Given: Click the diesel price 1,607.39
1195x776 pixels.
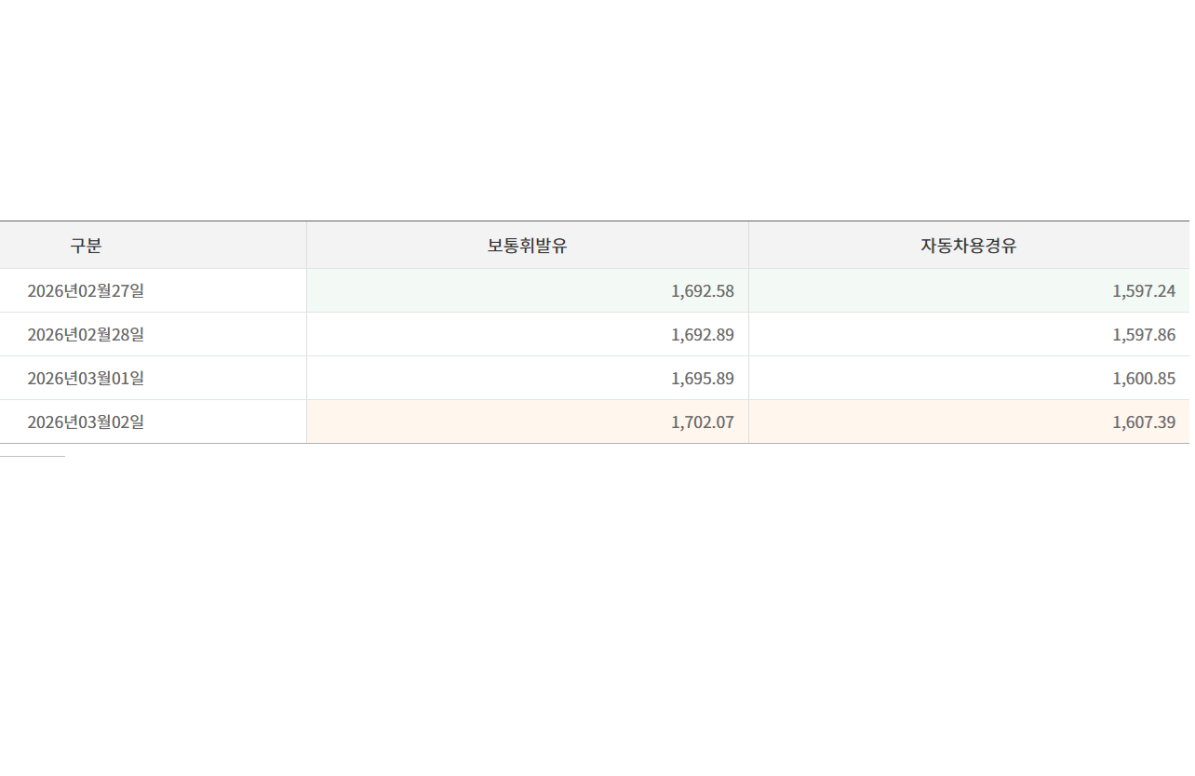Looking at the screenshot, I should pyautogui.click(x=1143, y=421).
